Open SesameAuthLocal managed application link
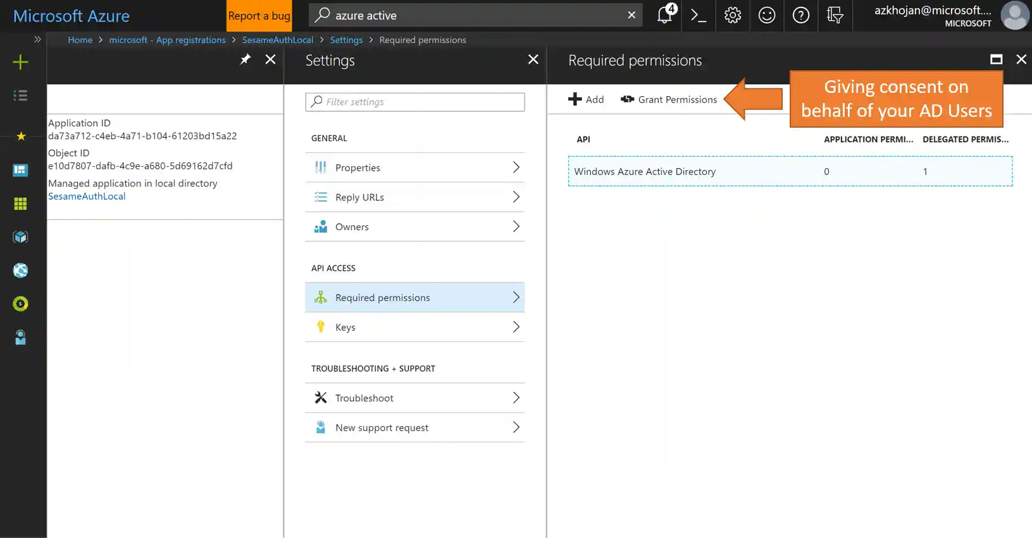Image resolution: width=1032 pixels, height=548 pixels. pyautogui.click(x=87, y=196)
